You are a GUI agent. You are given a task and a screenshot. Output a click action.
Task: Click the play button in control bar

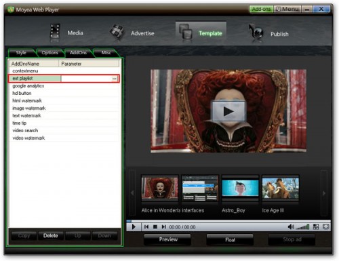[x=134, y=226]
